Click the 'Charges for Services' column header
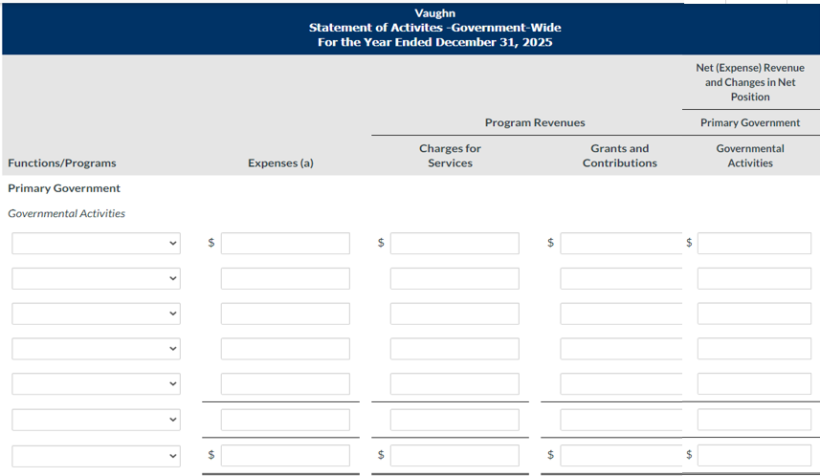The width and height of the screenshot is (820, 476). point(450,156)
